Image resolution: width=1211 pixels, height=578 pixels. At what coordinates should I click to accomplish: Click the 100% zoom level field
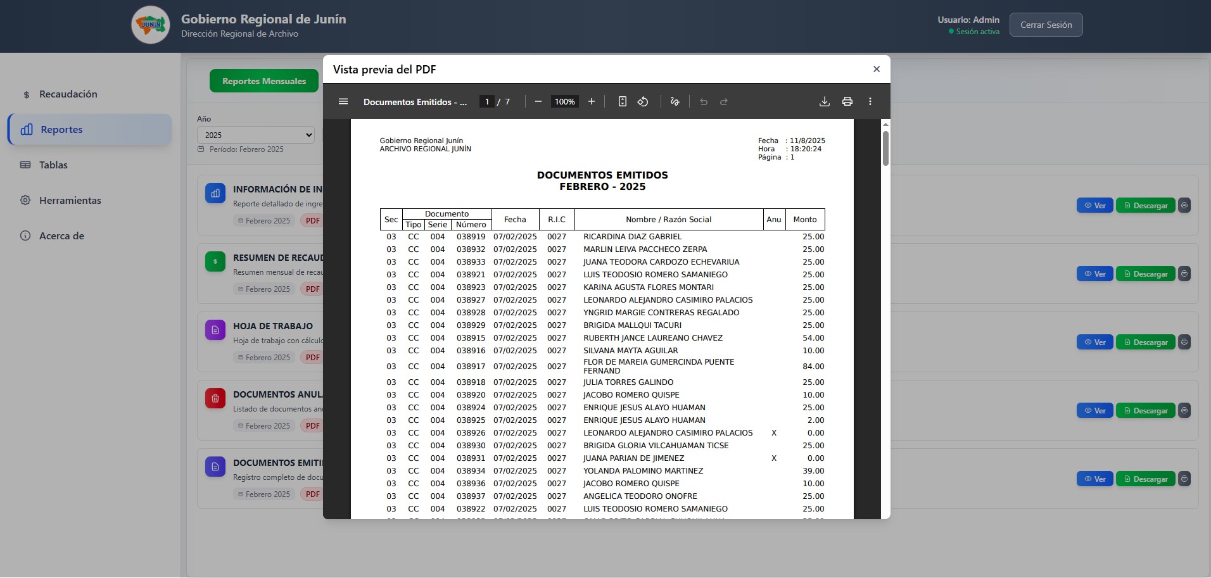(x=564, y=101)
